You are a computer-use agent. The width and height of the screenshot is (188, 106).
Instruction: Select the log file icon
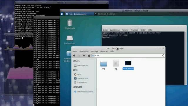(116, 63)
